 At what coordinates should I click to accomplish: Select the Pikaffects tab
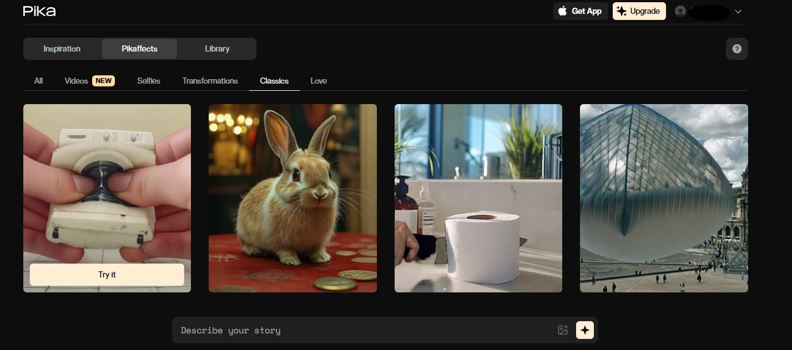pos(139,49)
